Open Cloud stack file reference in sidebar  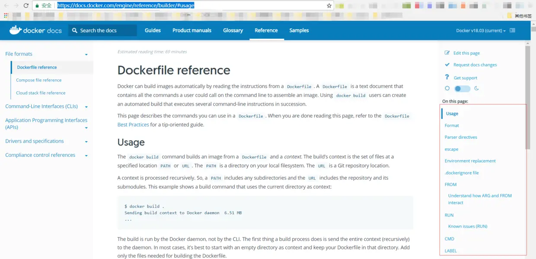[x=41, y=93]
